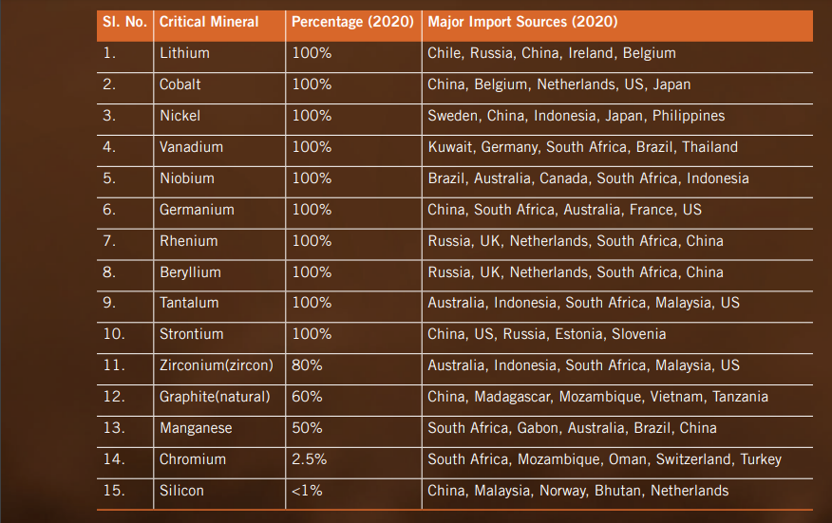Screen dimensions: 832x523
Task: Click the 50% value for Manganese
Action: pyautogui.click(x=307, y=427)
